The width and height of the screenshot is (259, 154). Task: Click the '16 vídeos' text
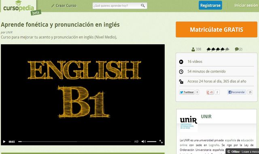click(x=195, y=62)
